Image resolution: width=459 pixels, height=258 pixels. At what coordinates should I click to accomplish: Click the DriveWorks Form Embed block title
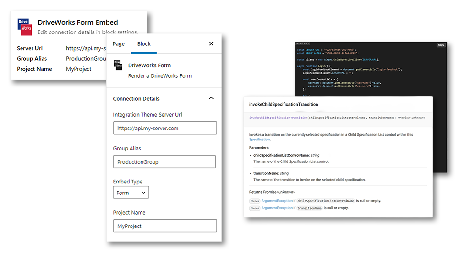point(77,22)
